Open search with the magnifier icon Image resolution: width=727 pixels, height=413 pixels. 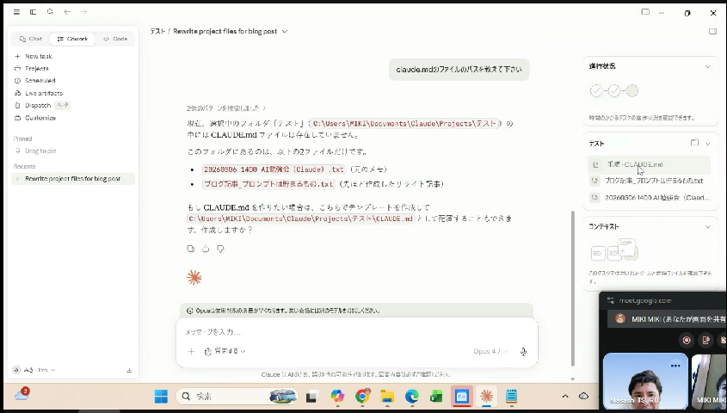[50, 12]
